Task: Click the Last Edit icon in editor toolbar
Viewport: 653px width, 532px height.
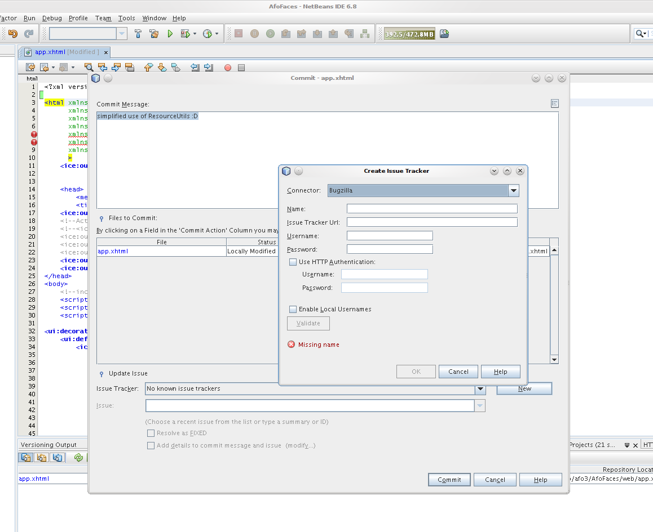Action: point(30,68)
